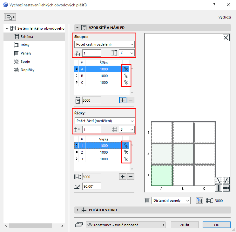Screen dimensions: 236x232
Task: Click down arrow in column width list
Action: [x=132, y=92]
